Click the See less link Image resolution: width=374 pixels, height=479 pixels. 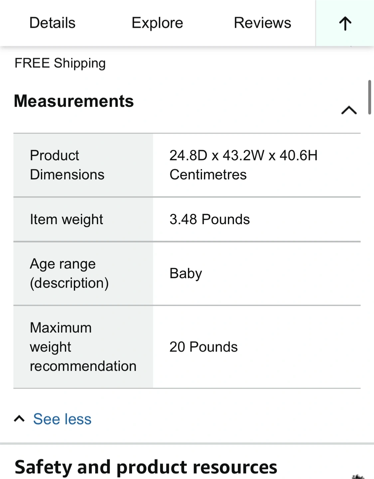pos(62,419)
